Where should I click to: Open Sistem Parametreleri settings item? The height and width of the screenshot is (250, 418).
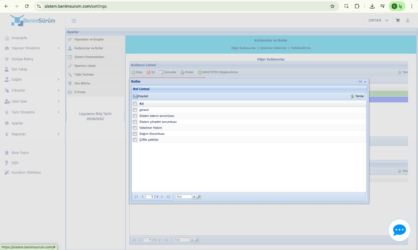click(89, 57)
